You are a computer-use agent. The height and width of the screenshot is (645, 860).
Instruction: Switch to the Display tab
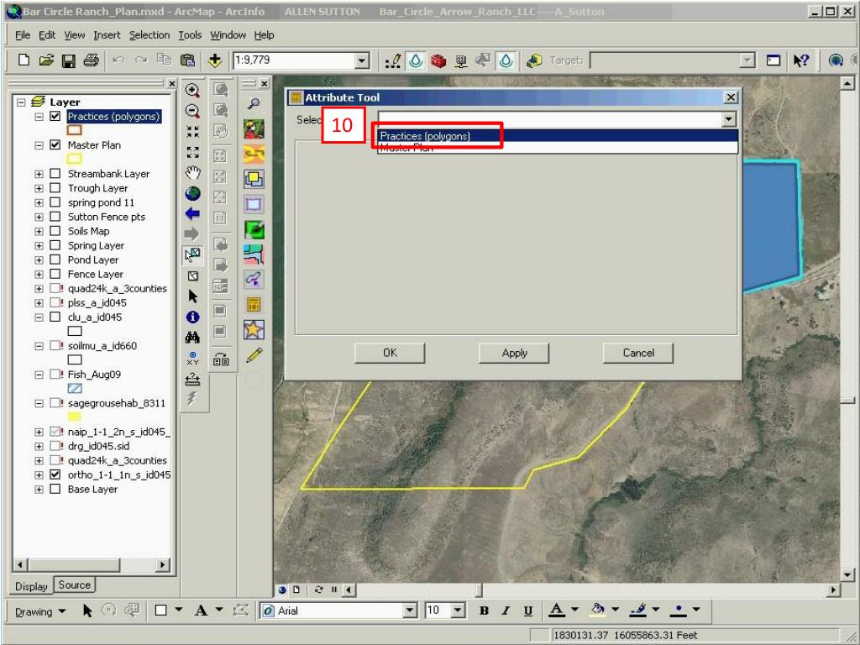coord(31,585)
